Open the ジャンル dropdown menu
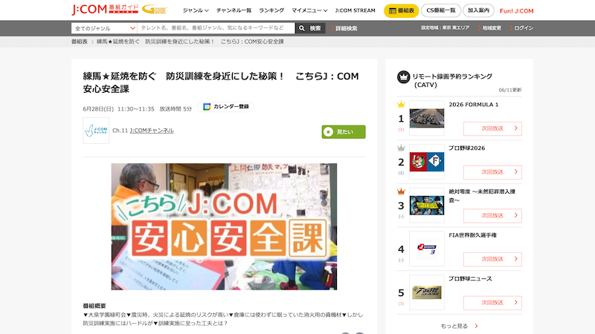The height and width of the screenshot is (334, 595). [x=196, y=10]
